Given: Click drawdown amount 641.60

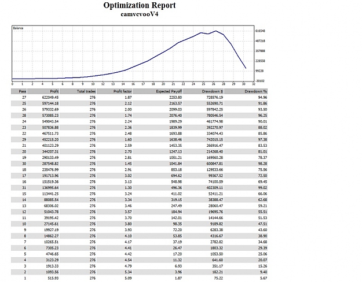Looking at the screenshot, I should coord(218,260).
